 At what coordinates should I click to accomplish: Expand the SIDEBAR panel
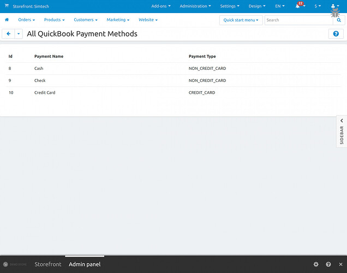pos(342,131)
